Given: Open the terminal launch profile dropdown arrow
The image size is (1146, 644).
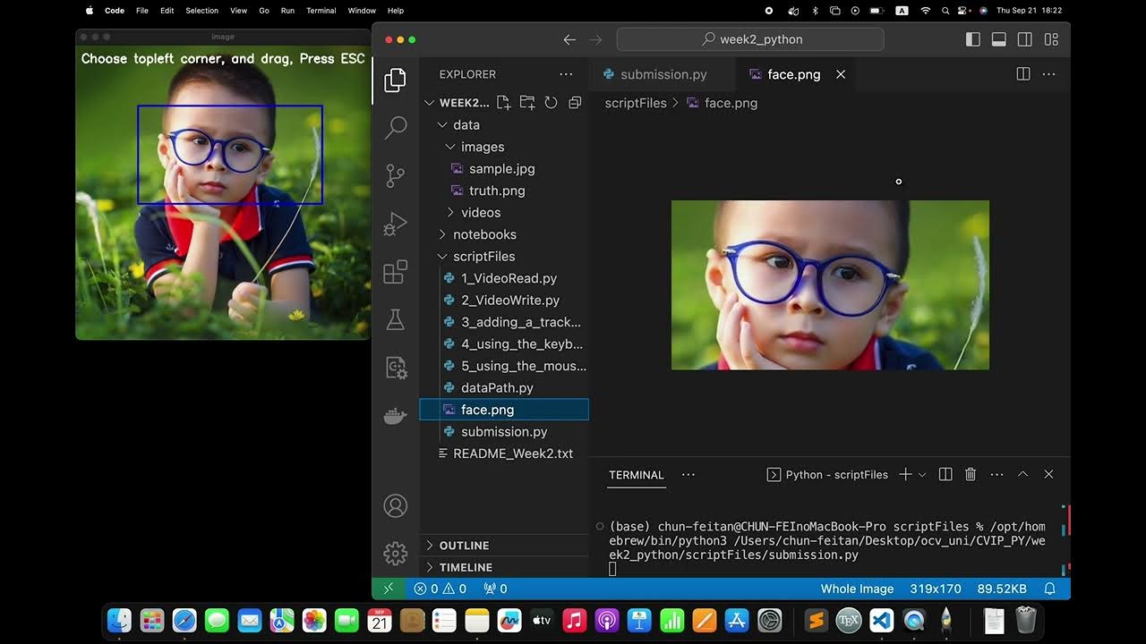Looking at the screenshot, I should [x=922, y=474].
